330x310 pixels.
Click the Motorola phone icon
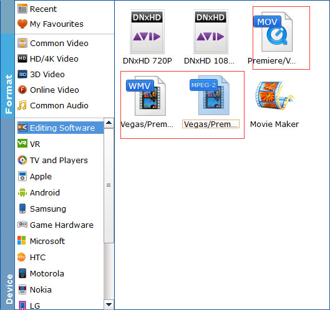(x=22, y=273)
